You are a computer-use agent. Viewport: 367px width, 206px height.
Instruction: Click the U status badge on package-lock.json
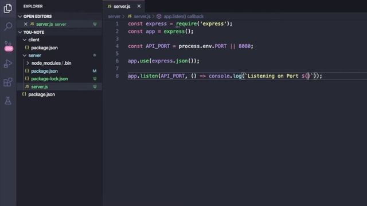[95, 79]
